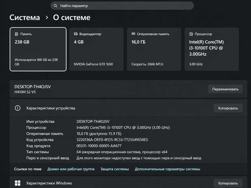Click "H410M S2 V3" motherboard model text
Screen dimensions: 251x188
tap(25, 92)
